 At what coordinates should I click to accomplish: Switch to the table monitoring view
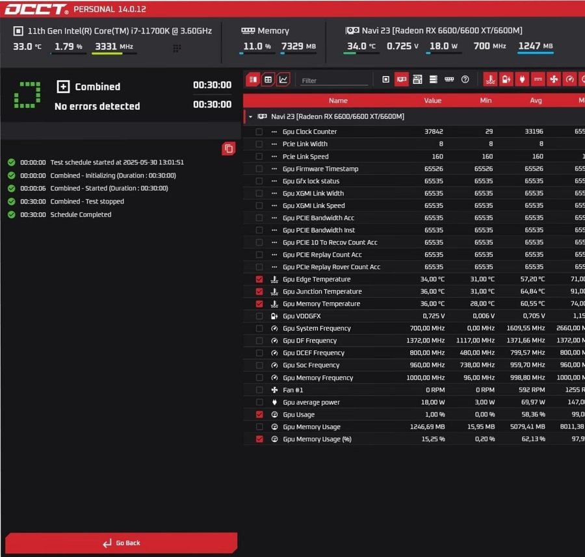268,79
